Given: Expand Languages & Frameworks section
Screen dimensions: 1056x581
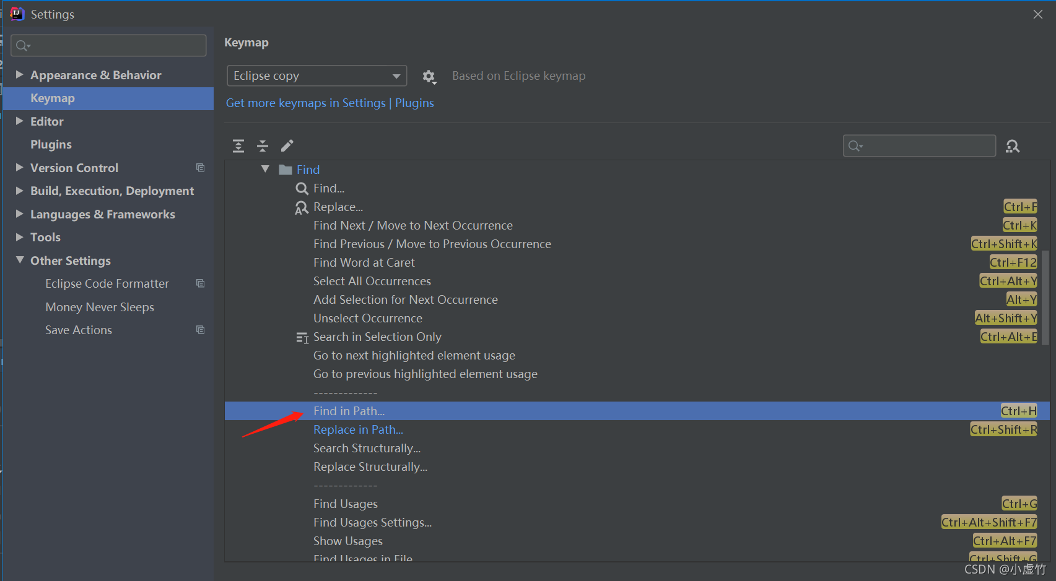Looking at the screenshot, I should pyautogui.click(x=19, y=214).
